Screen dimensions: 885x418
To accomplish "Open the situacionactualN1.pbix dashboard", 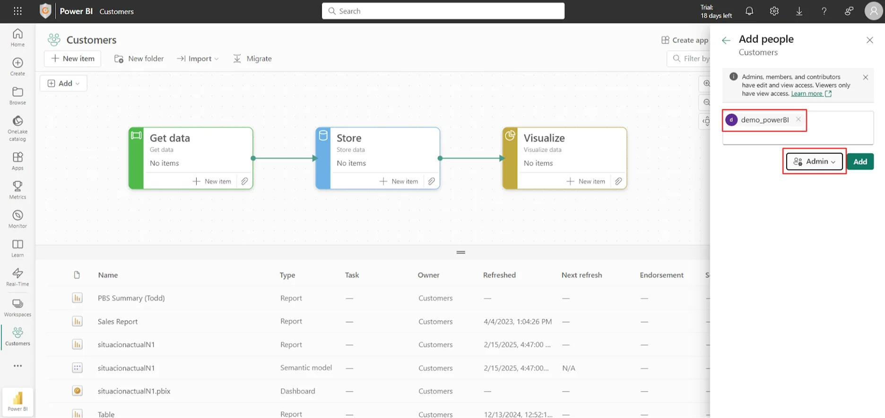I will click(134, 391).
